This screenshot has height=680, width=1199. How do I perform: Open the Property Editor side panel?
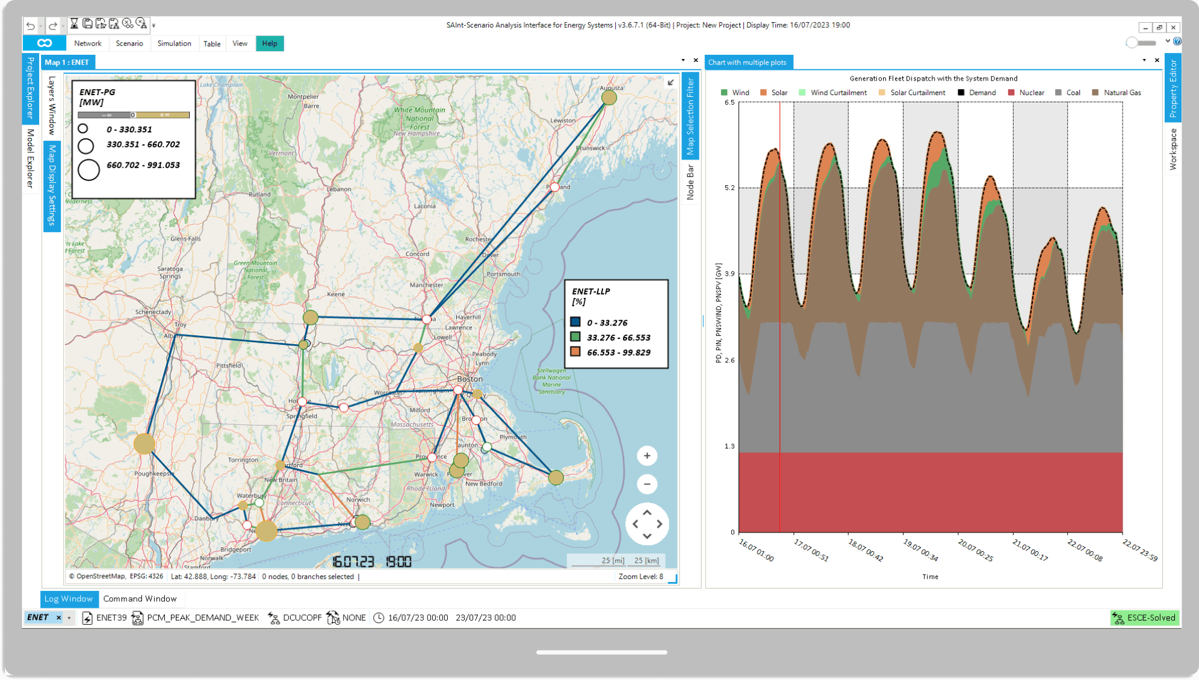1173,88
